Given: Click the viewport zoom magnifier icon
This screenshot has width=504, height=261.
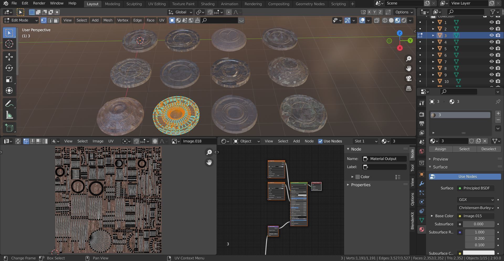Looking at the screenshot, I should (409, 59).
